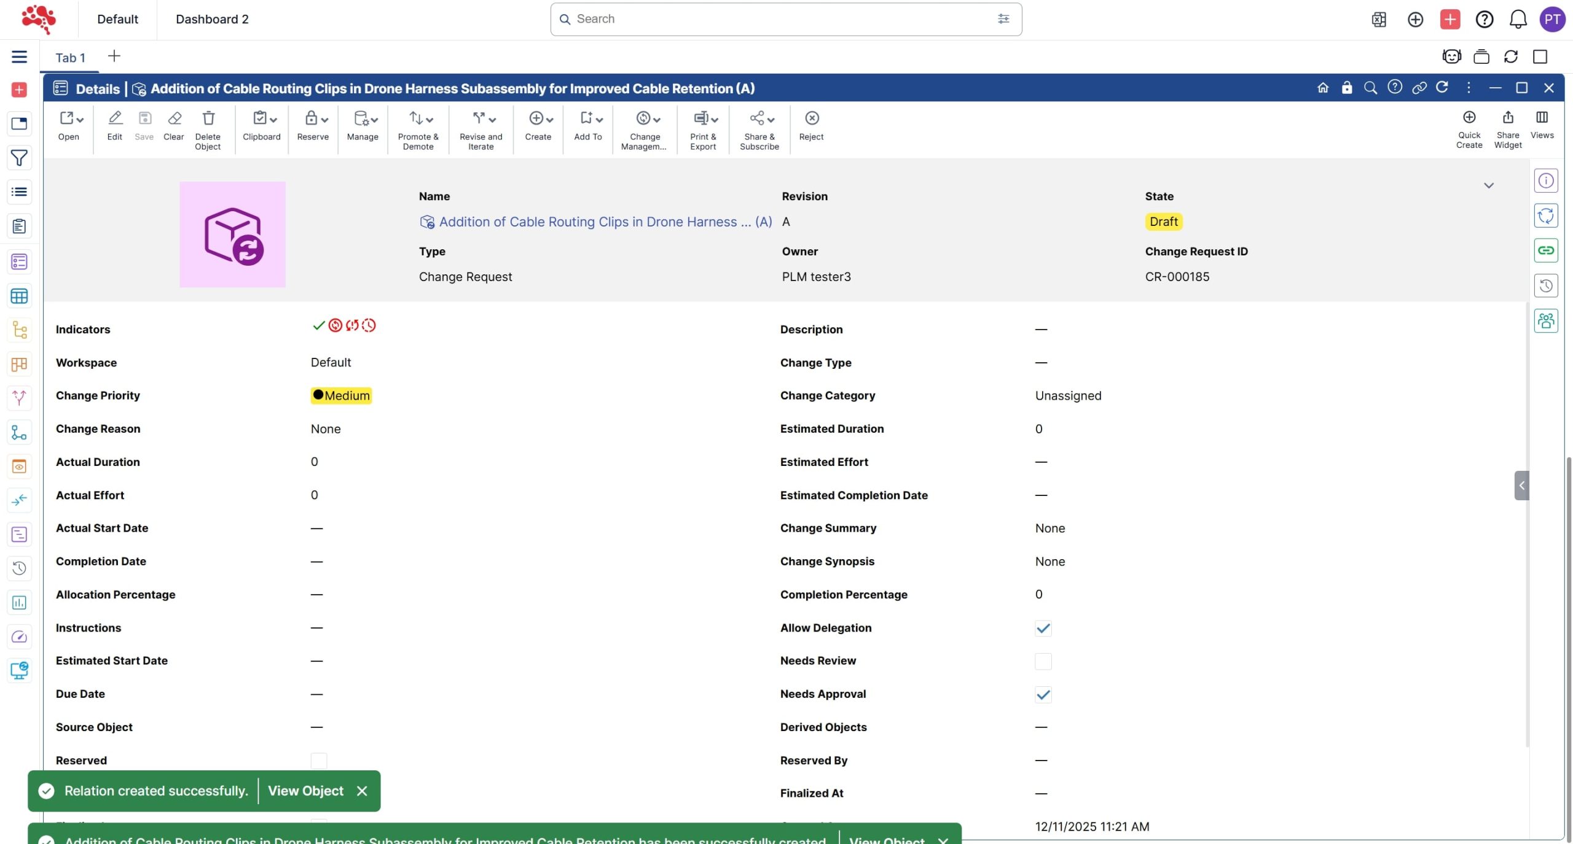Open the filter icon in left sidebar
Image resolution: width=1573 pixels, height=844 pixels.
[x=19, y=158]
